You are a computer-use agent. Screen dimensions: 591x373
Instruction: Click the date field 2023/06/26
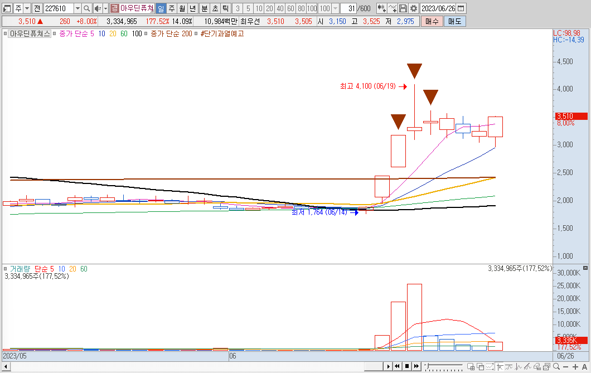coord(438,8)
